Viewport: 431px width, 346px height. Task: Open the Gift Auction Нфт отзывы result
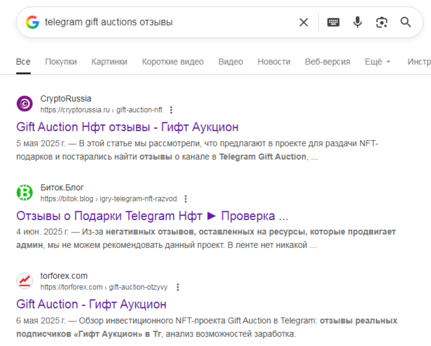coord(127,127)
